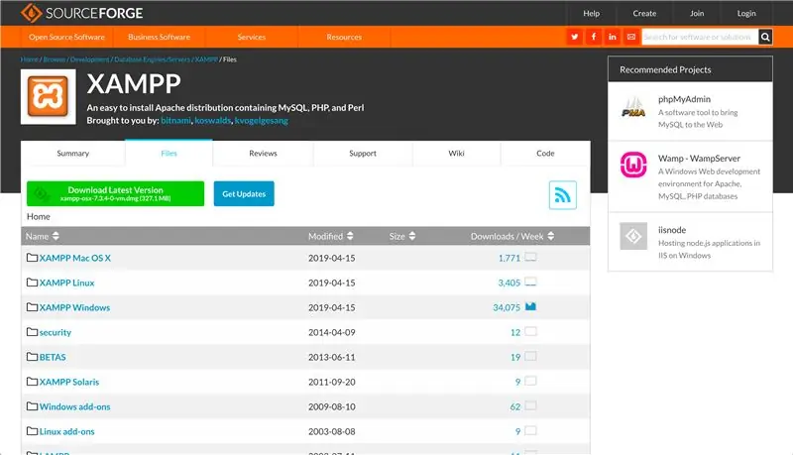Image resolution: width=793 pixels, height=455 pixels.
Task: Click the SourceForge logo
Action: (x=82, y=13)
